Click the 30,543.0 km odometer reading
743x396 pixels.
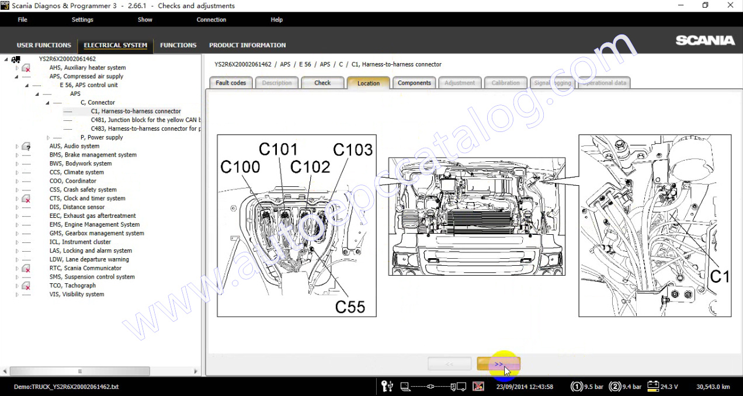(x=713, y=387)
